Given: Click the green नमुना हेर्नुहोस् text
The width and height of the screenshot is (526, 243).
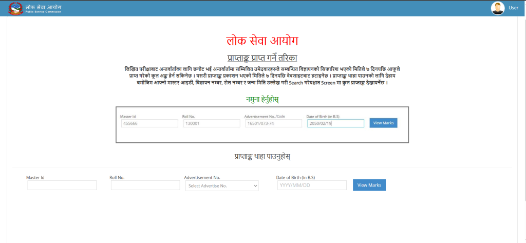Looking at the screenshot, I should (x=262, y=100).
